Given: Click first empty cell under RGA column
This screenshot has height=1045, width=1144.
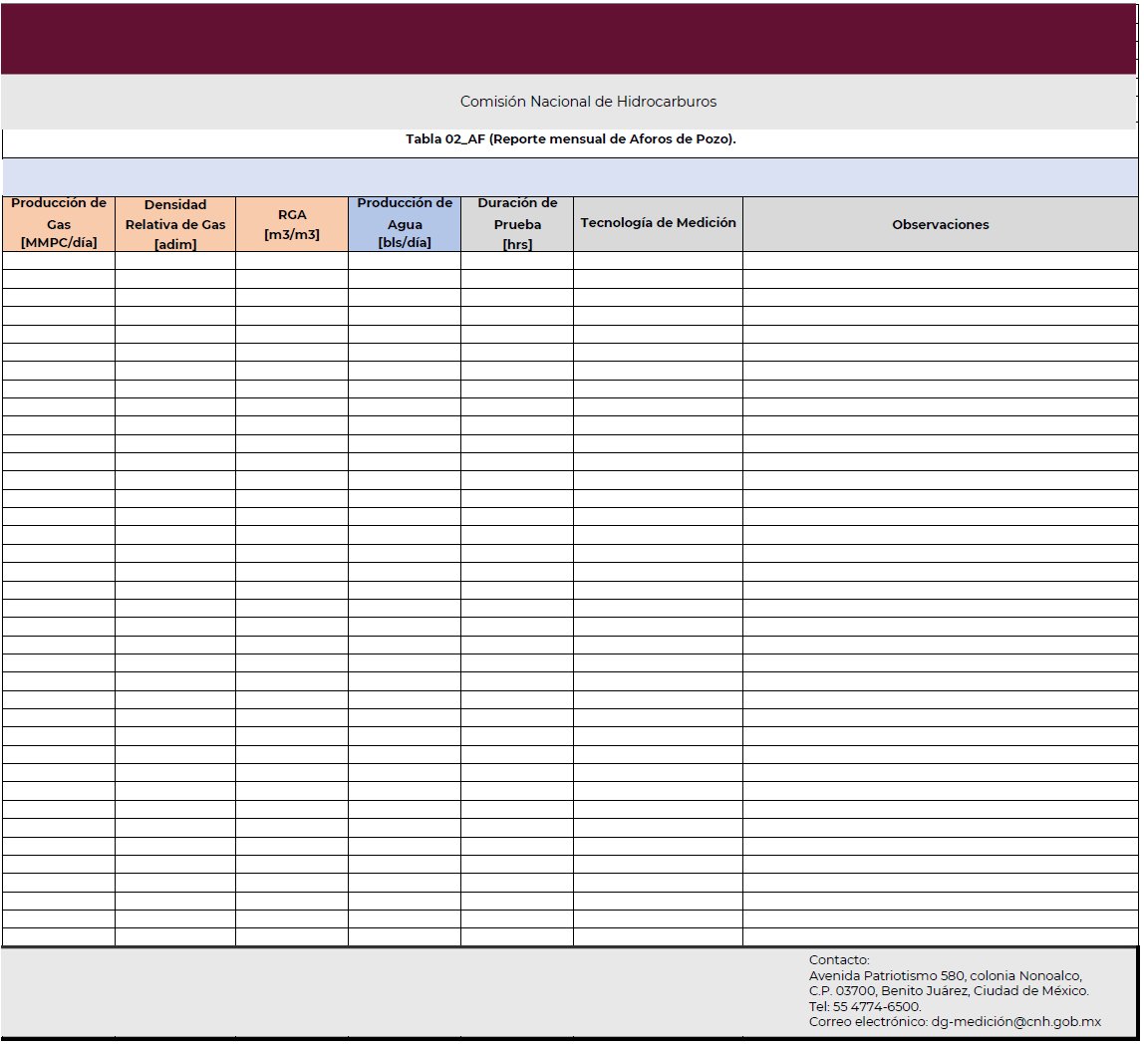Looking at the screenshot, I should point(292,261).
